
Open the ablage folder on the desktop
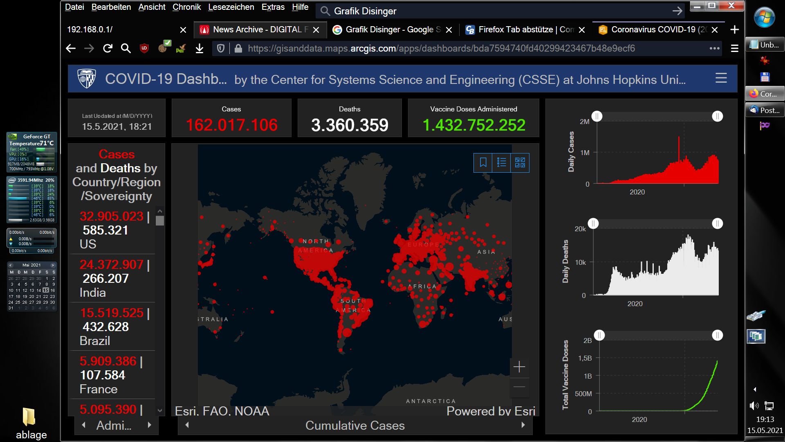31,423
